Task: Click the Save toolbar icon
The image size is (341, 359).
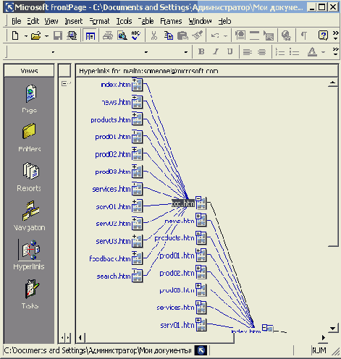Action: click(58, 36)
